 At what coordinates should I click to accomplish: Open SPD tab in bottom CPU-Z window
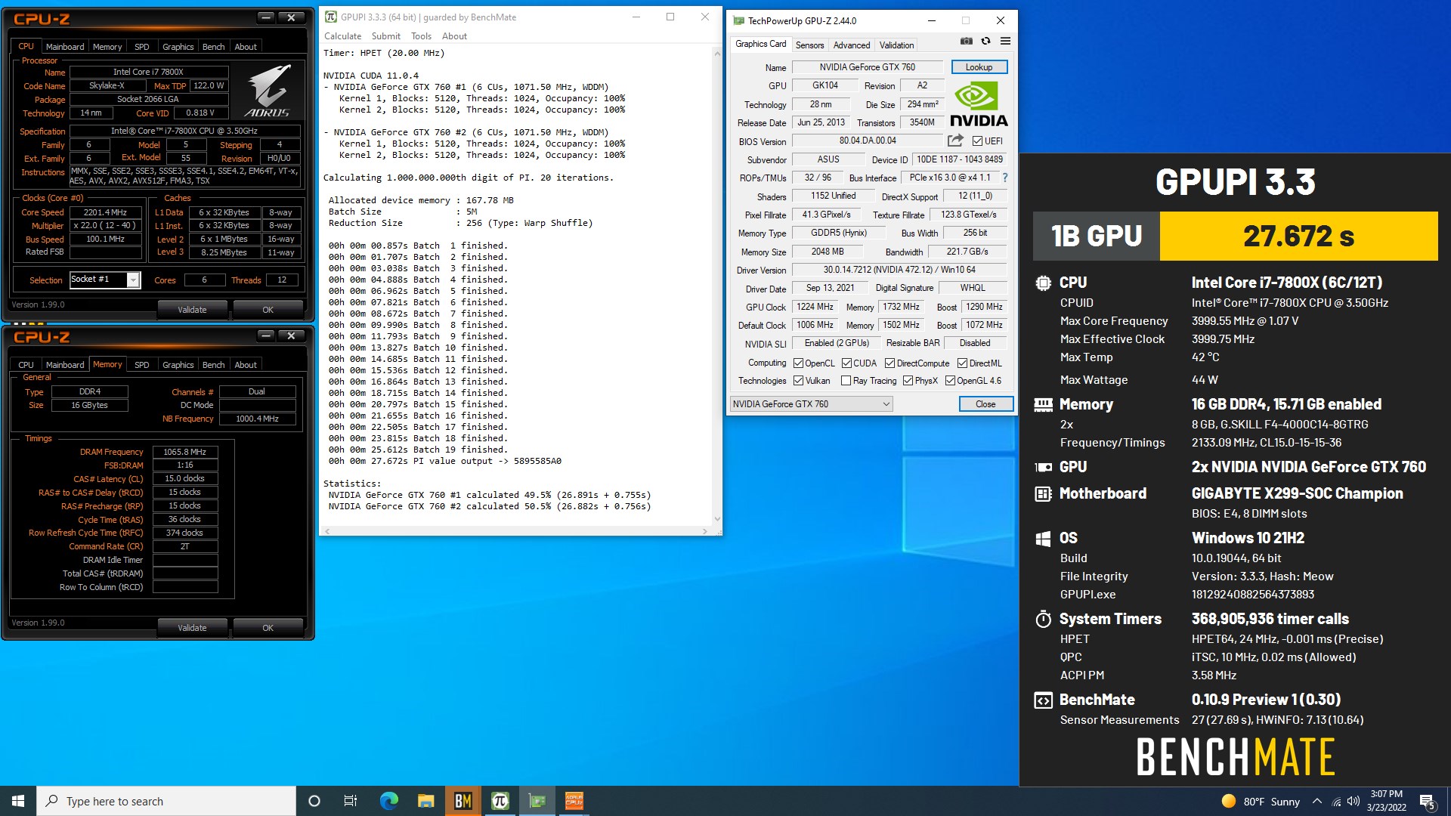tap(141, 365)
